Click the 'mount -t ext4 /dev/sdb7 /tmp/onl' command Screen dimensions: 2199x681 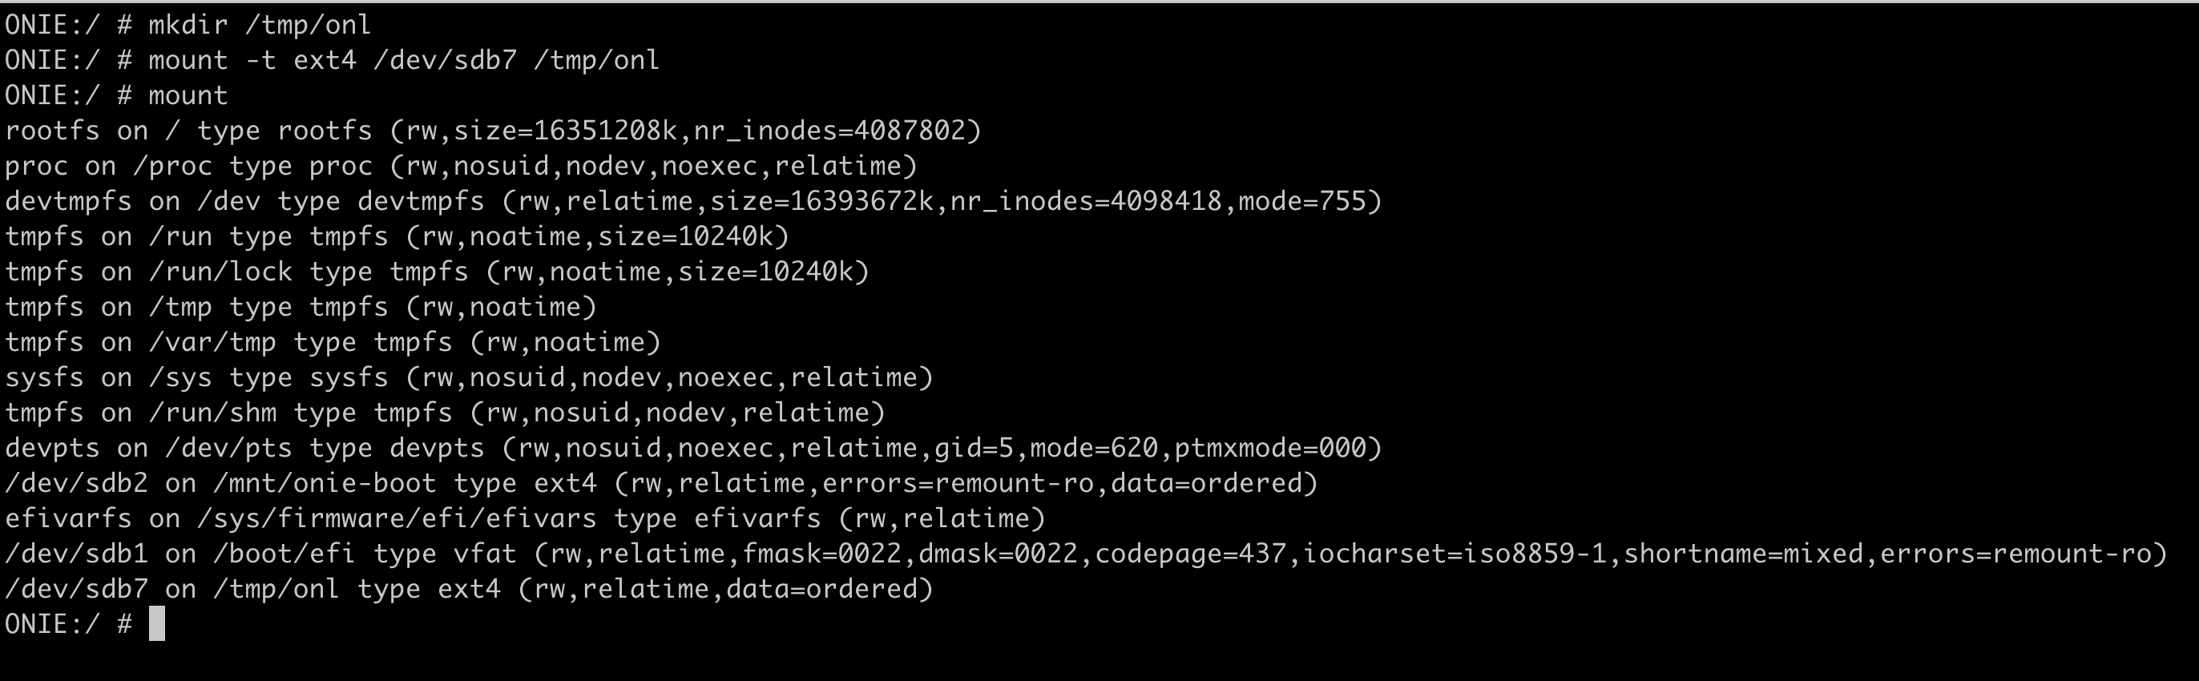coord(404,60)
